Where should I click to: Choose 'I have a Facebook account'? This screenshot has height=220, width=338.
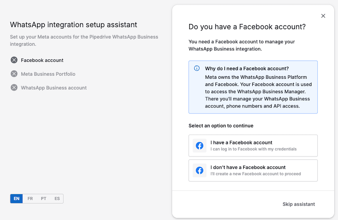point(253,146)
